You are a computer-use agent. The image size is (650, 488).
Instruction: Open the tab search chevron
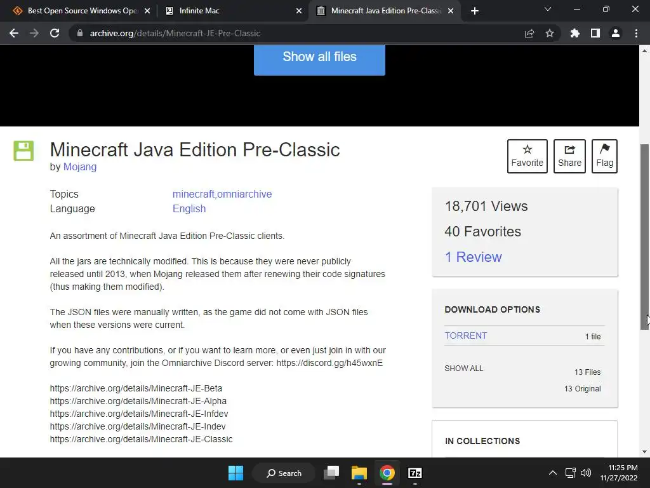[x=548, y=9]
